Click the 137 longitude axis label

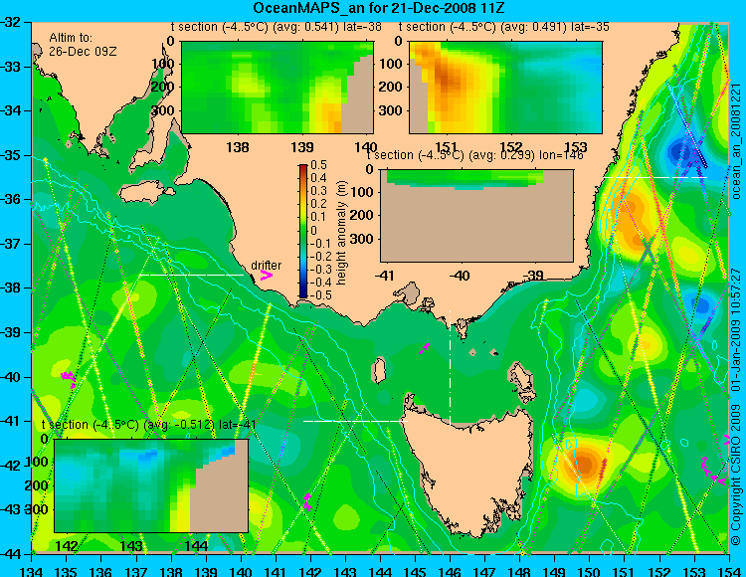[x=136, y=571]
